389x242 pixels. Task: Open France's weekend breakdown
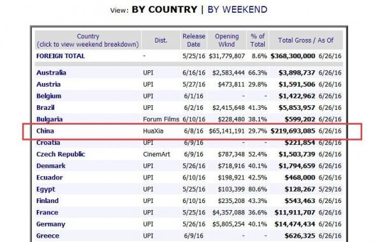[47, 213]
